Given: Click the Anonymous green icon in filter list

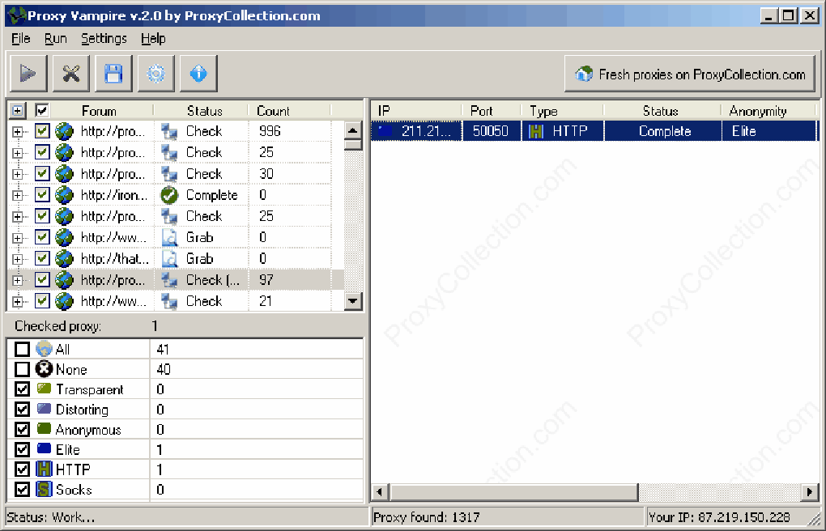Looking at the screenshot, I should pyautogui.click(x=45, y=429).
